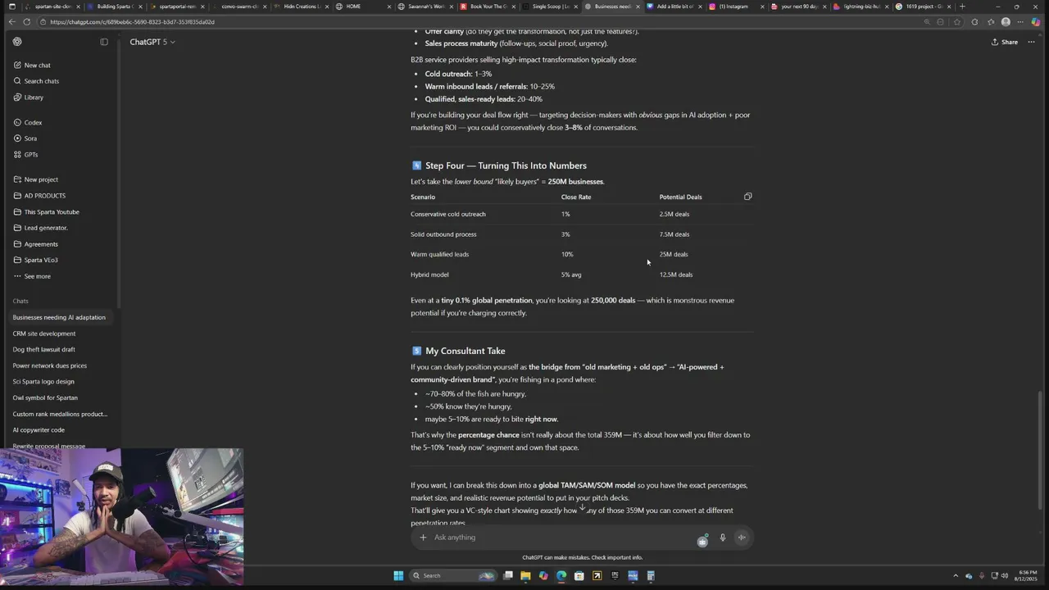Screen dimensions: 1049x590
Task: Open the Calculator from the taskbar
Action: tap(651, 576)
